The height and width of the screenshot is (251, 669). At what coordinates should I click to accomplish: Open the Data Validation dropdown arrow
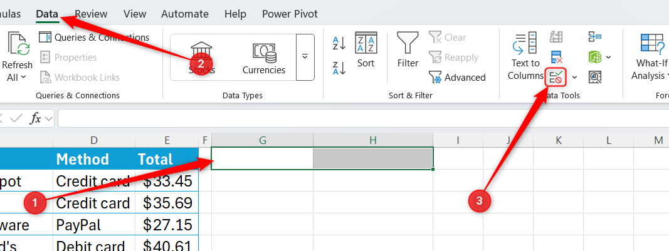tap(575, 77)
